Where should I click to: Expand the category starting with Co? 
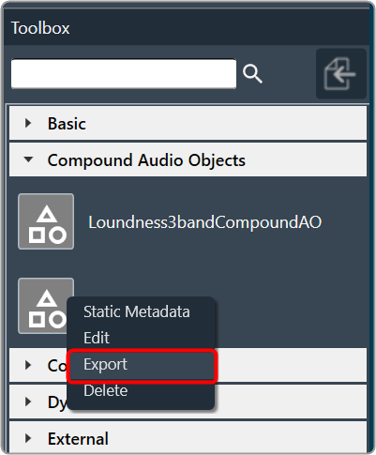(28, 365)
